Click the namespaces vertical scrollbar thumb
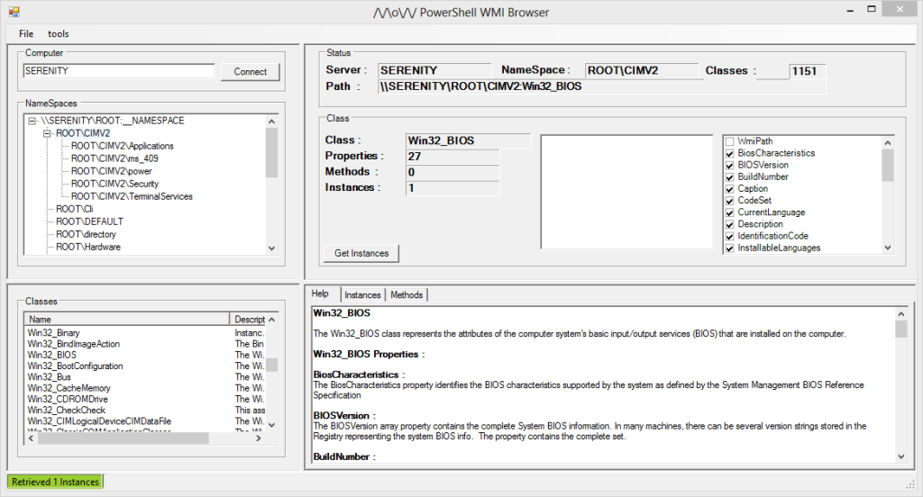Screen dimensions: 923x497 pyautogui.click(x=271, y=152)
